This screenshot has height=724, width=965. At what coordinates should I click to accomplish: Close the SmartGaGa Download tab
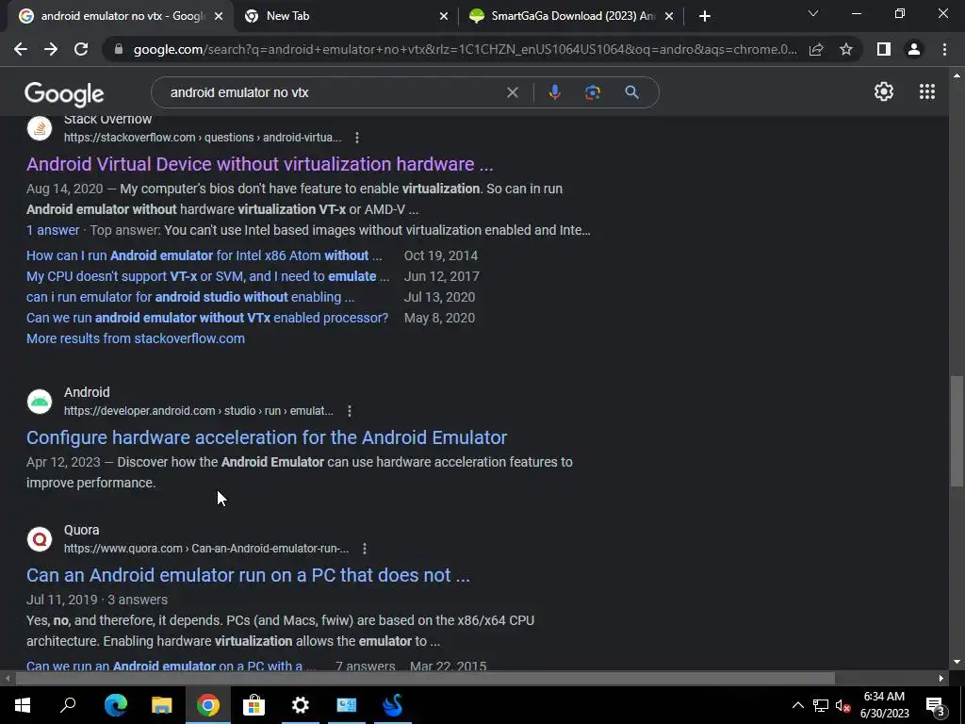click(x=670, y=16)
